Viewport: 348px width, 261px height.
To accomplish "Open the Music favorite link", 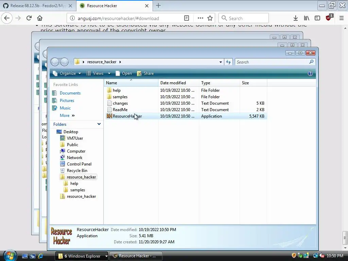I will (65, 108).
